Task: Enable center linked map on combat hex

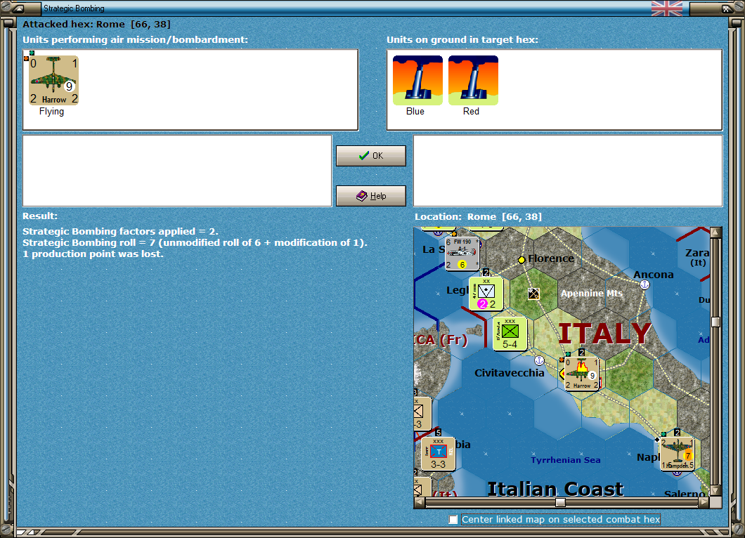Action: tap(453, 520)
